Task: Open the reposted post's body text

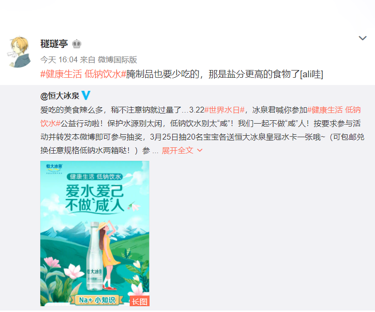Action: point(202,130)
